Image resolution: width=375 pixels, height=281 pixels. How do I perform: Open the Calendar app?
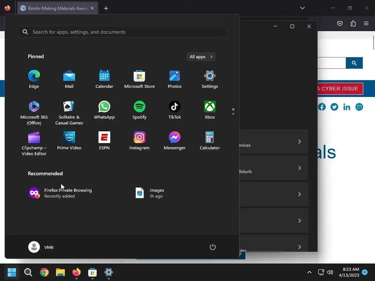point(104,79)
